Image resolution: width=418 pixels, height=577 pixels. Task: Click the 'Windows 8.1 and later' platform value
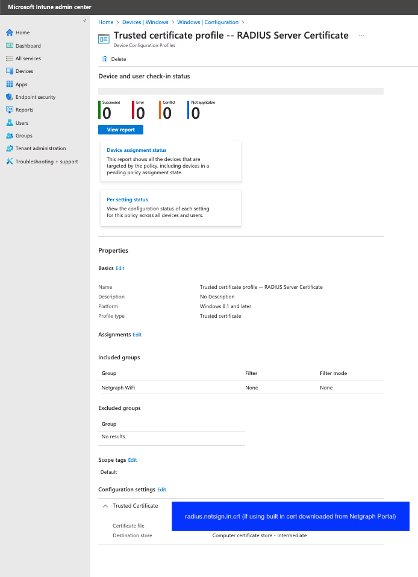pyautogui.click(x=225, y=306)
